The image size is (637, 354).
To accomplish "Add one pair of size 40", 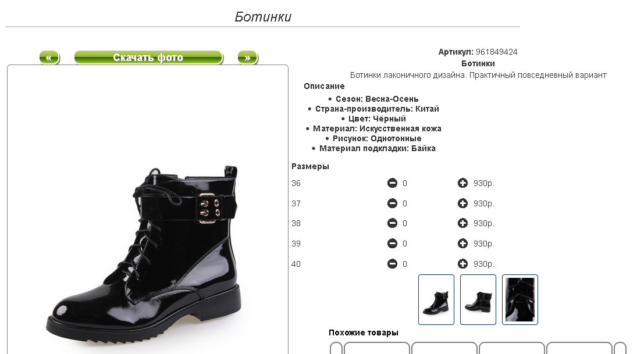I will coord(462,264).
